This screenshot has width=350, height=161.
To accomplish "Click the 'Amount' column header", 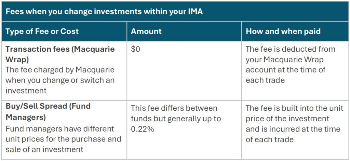I will pyautogui.click(x=146, y=32).
